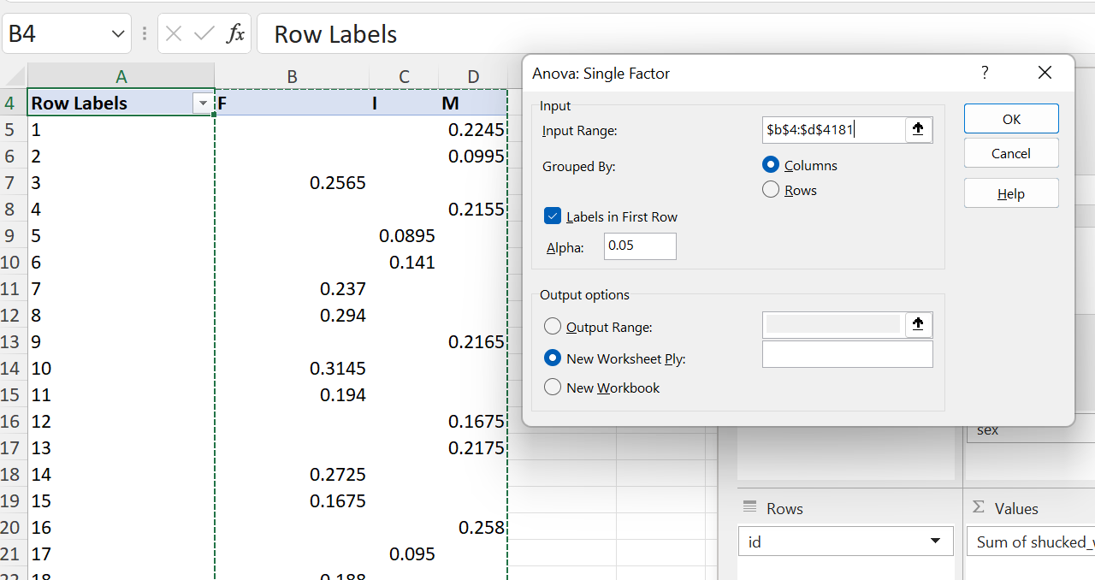This screenshot has width=1095, height=580.
Task: Click the formula bar enter checkmark icon
Action: [204, 34]
